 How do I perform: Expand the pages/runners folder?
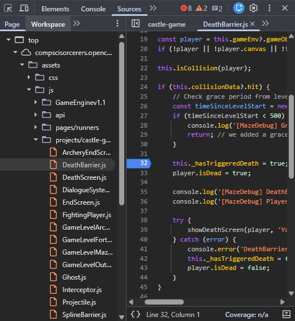[x=36, y=127]
